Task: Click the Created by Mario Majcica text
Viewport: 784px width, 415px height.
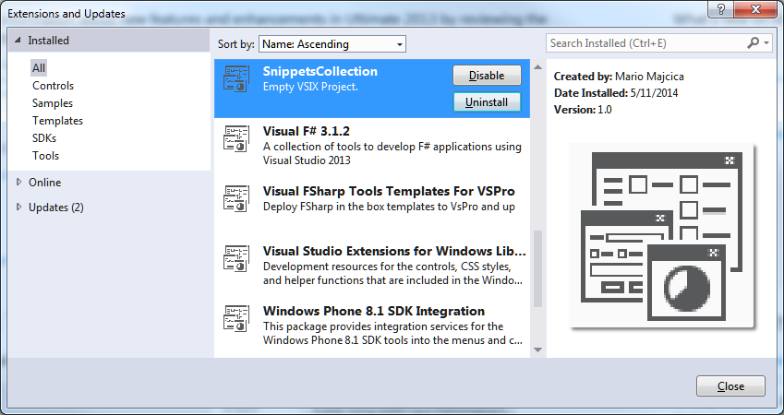Action: click(x=619, y=77)
